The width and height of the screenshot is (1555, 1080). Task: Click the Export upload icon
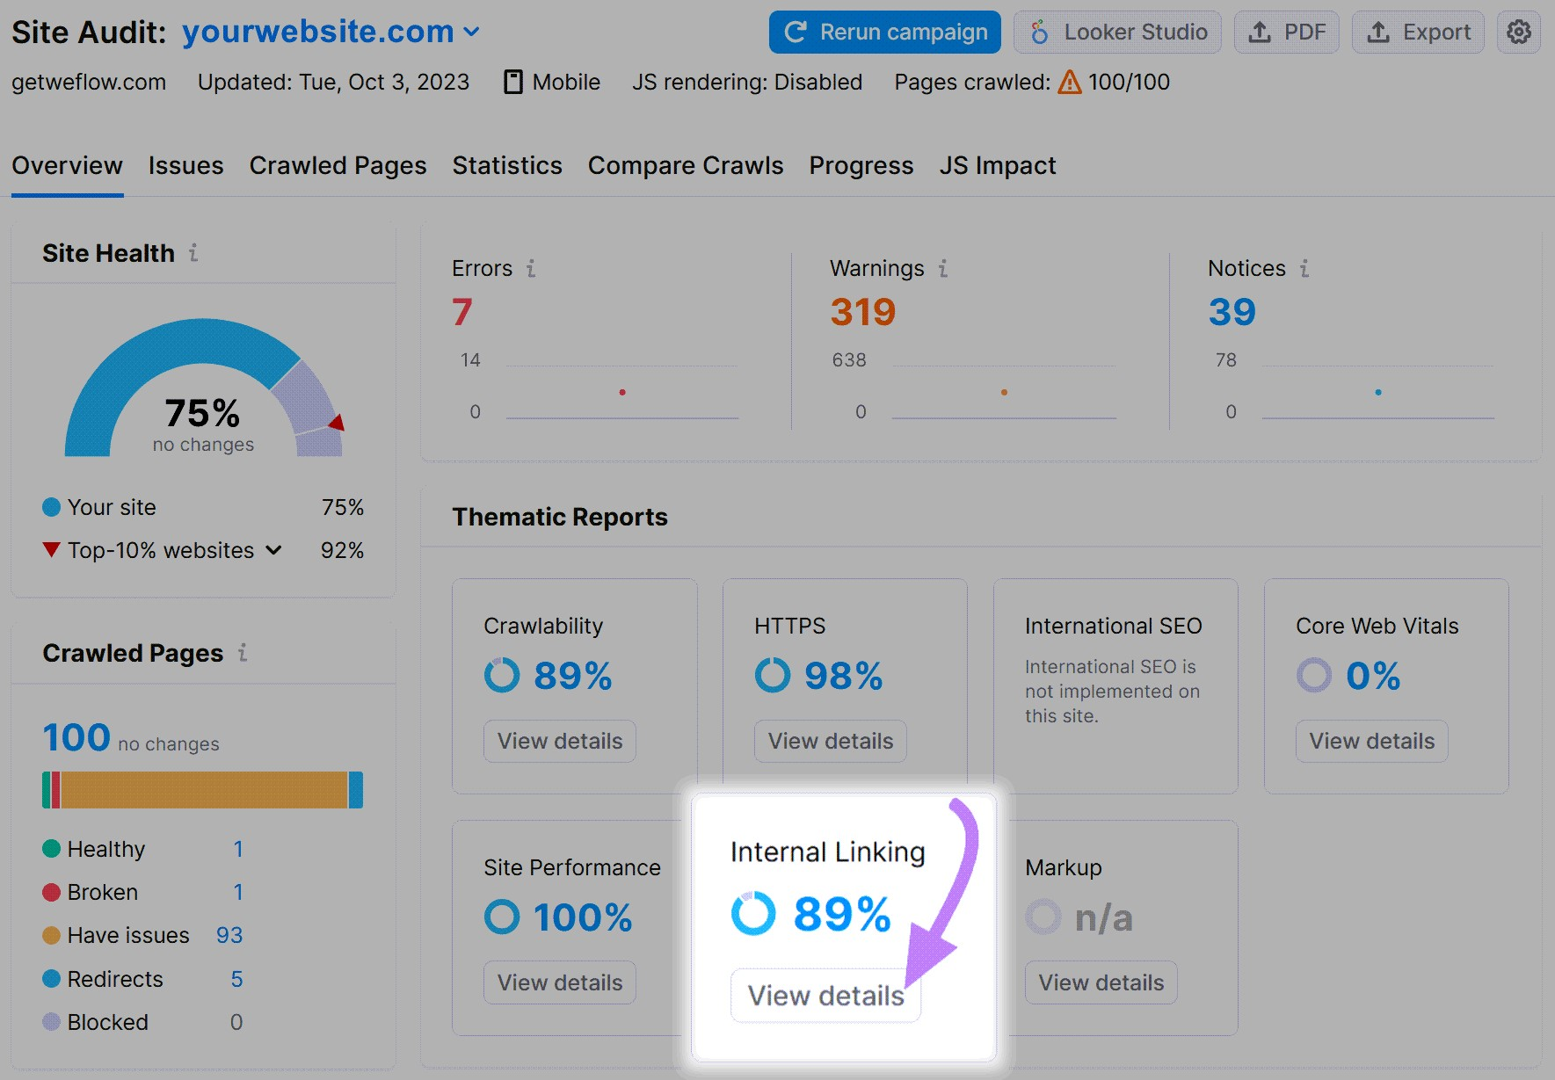coord(1377,32)
